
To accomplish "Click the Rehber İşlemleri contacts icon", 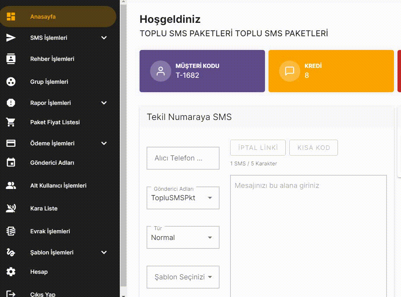I will [x=11, y=59].
